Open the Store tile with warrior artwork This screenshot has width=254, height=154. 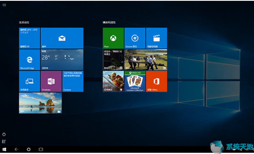[113, 81]
